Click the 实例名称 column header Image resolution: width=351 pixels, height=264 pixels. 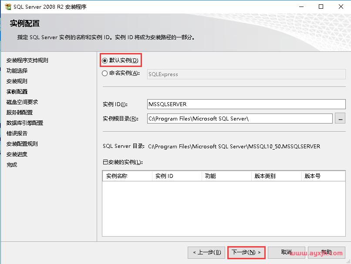(x=127, y=176)
